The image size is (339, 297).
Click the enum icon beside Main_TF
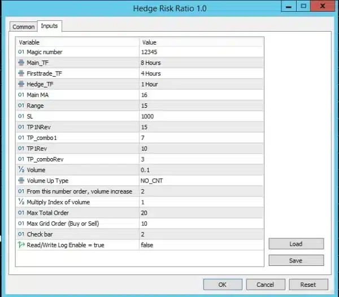[x=21, y=63]
